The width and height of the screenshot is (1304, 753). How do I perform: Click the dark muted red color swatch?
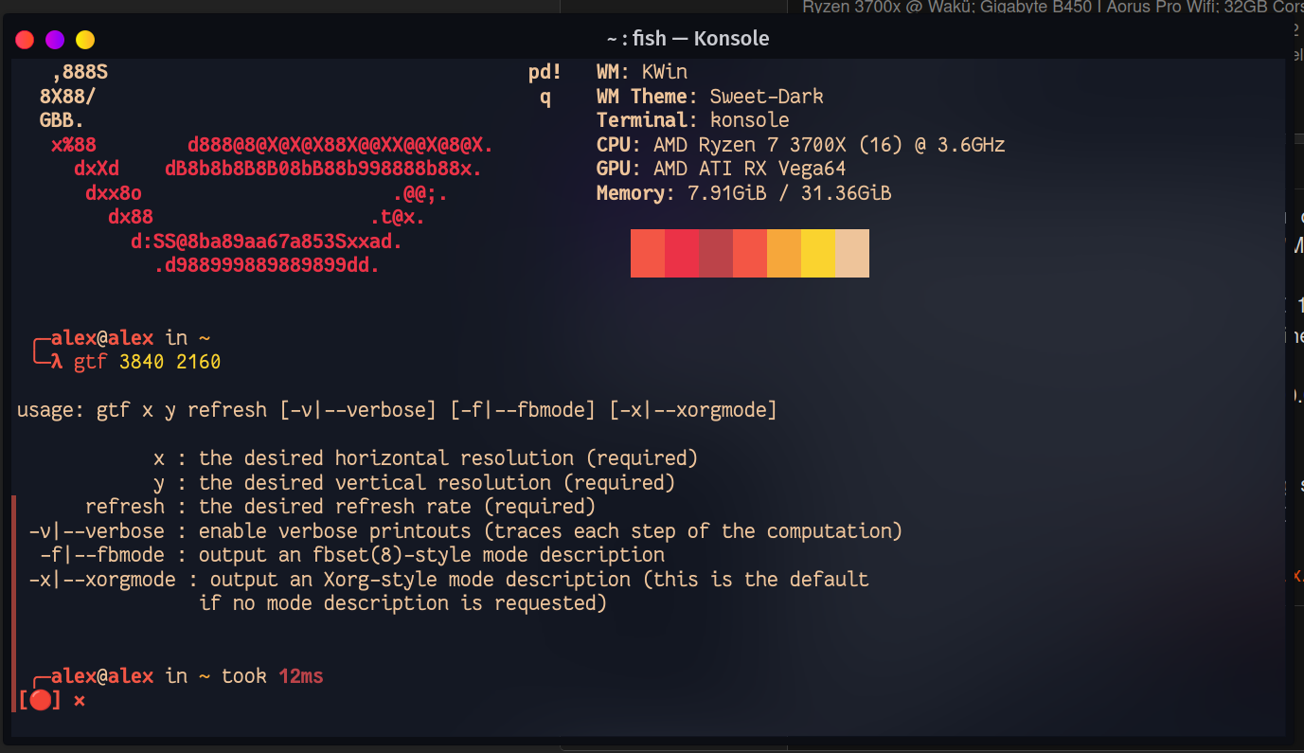click(716, 254)
